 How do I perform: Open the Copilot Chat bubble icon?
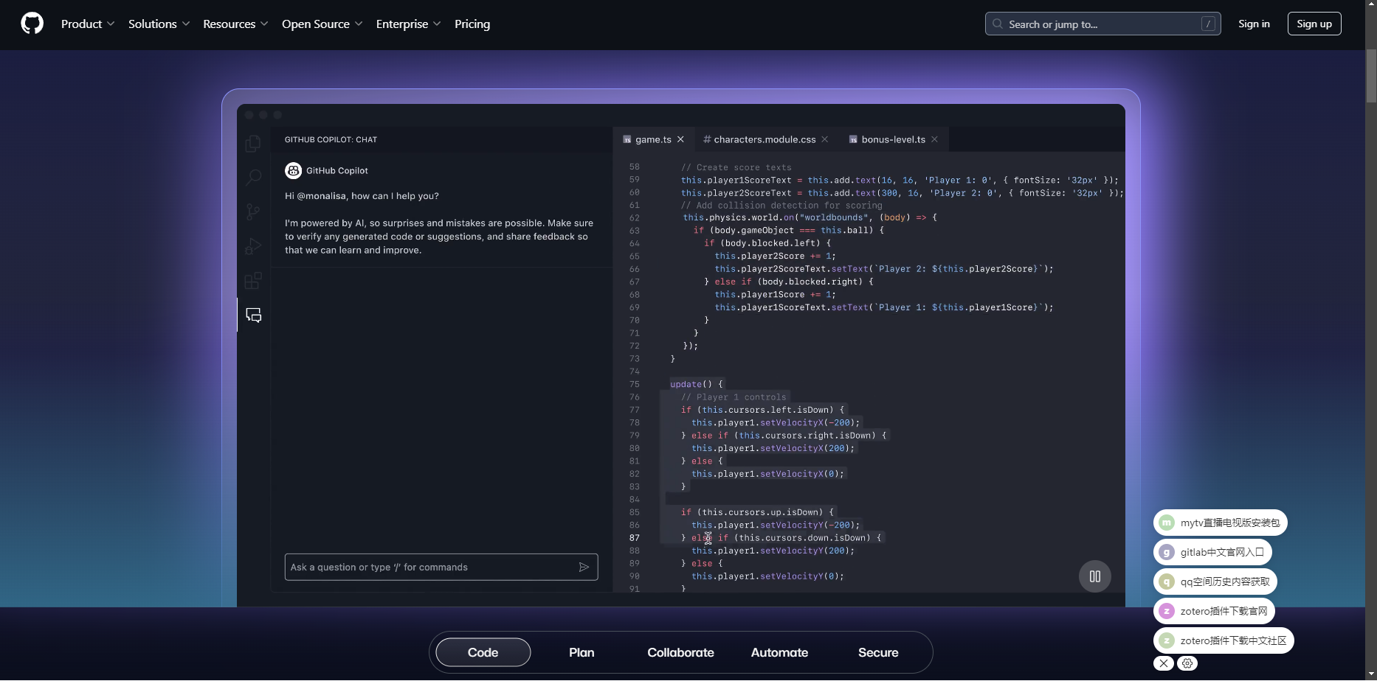[253, 315]
